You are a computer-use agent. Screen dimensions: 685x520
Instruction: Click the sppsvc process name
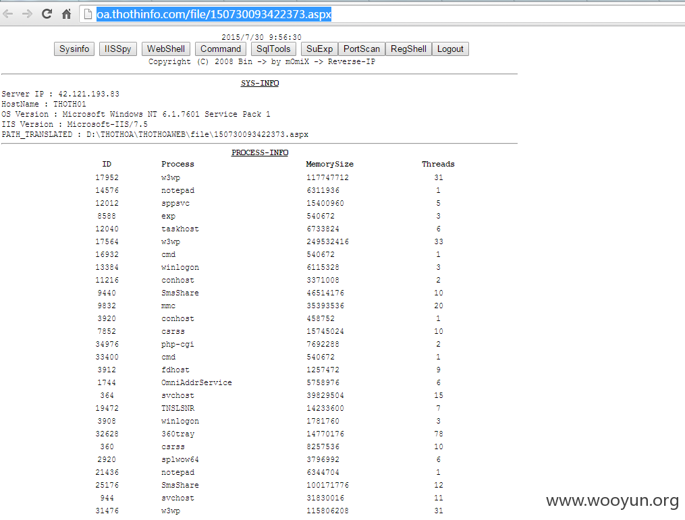(175, 203)
